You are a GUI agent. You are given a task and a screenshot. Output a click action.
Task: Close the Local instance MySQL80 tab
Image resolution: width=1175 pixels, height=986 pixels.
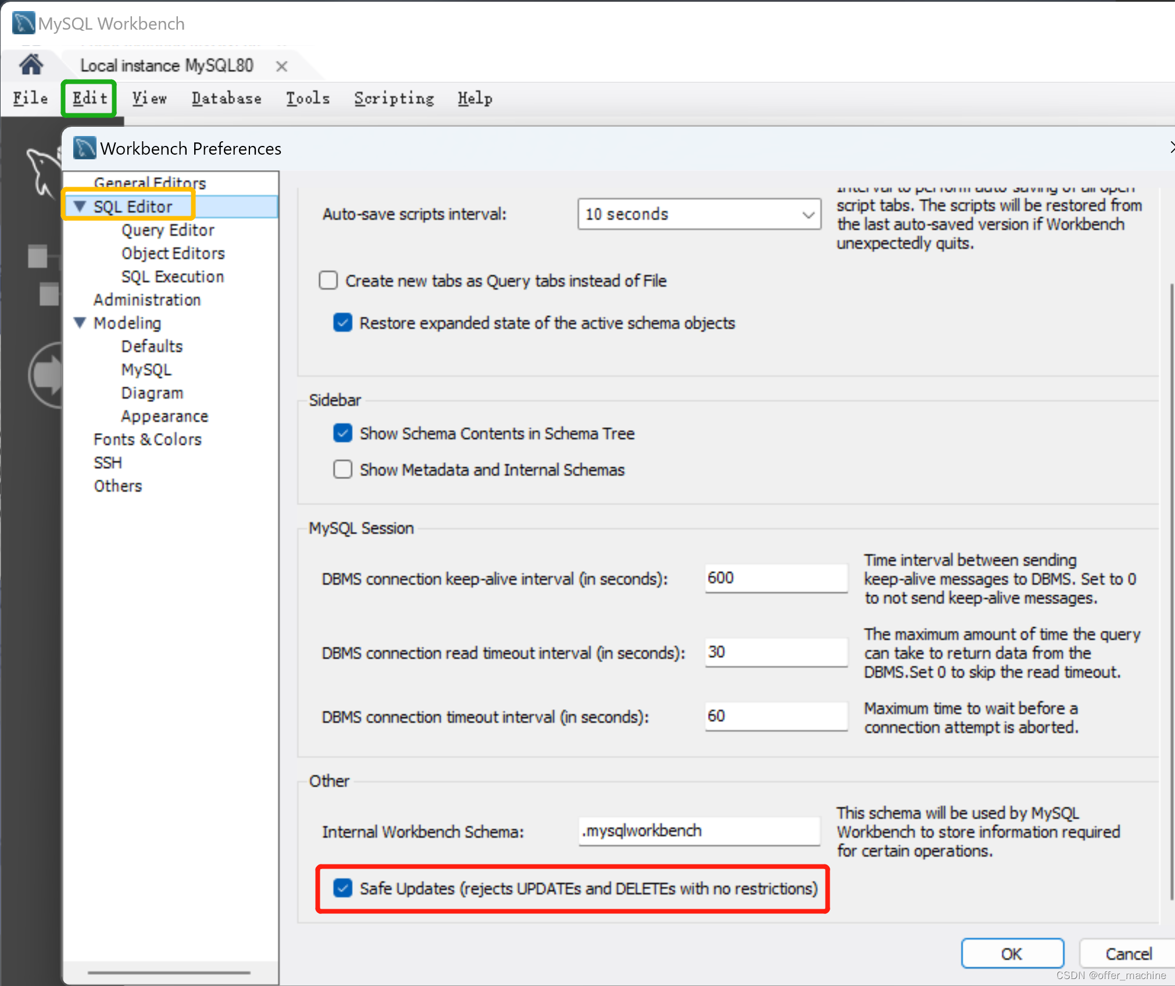point(281,66)
